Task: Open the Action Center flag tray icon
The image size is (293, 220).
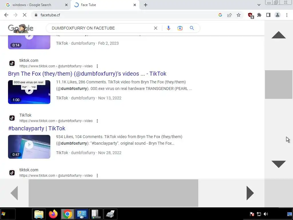Action: point(252,214)
